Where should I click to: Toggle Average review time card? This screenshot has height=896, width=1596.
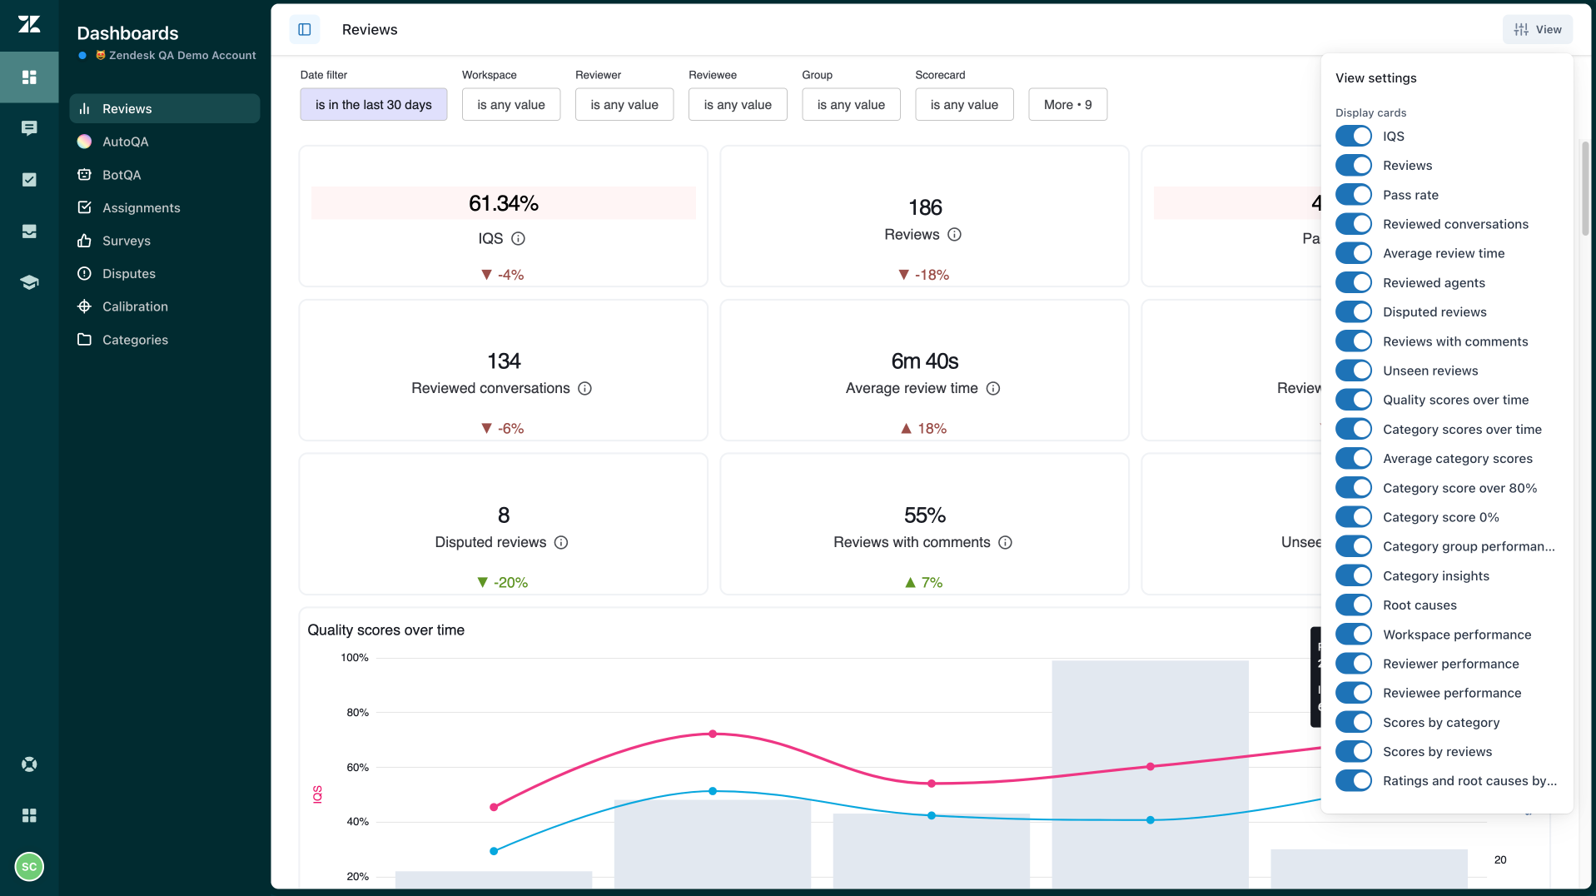pos(1354,253)
